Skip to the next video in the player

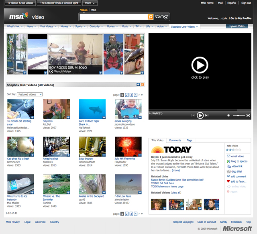[x=207, y=115]
